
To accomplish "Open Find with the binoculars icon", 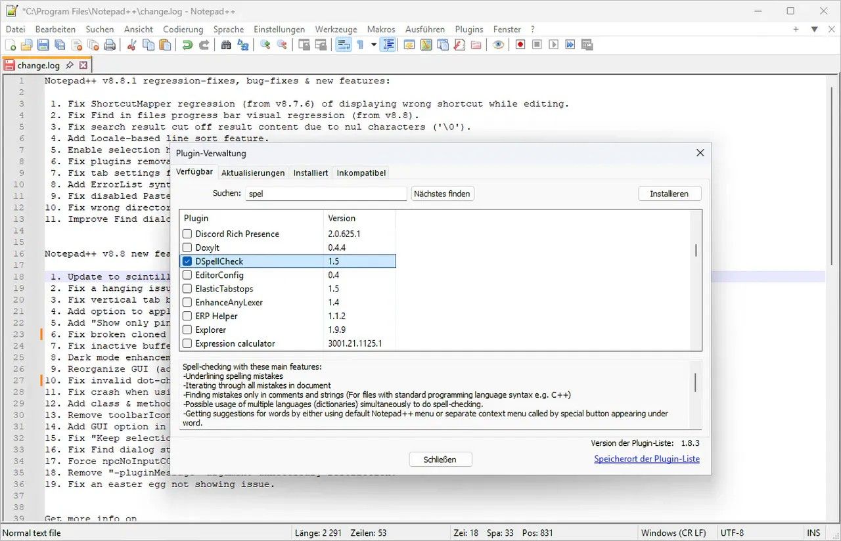I will (x=226, y=45).
